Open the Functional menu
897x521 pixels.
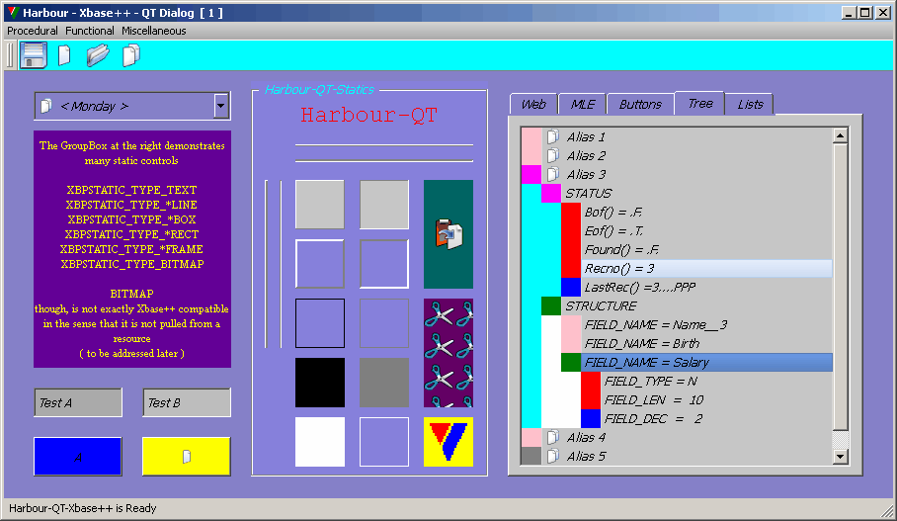point(89,31)
